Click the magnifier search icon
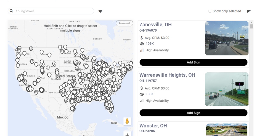254x136 pixels. 12,11
